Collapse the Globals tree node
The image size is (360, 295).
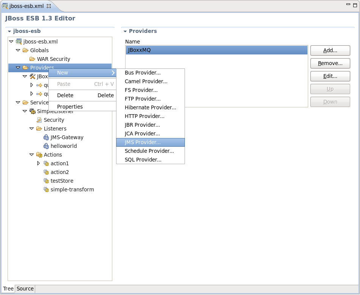[x=18, y=50]
